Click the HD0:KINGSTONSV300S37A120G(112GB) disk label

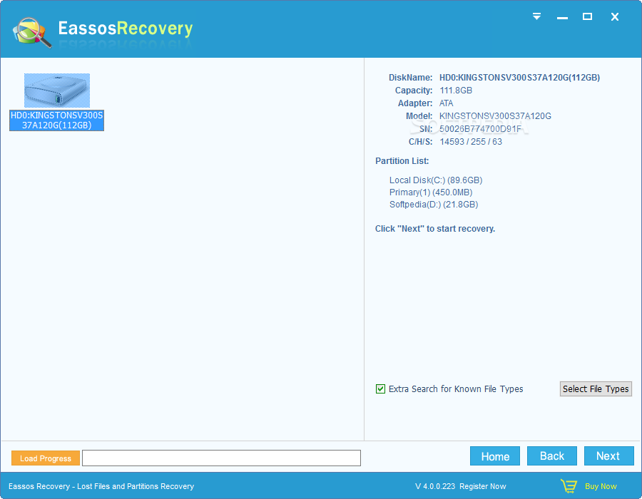(x=57, y=120)
